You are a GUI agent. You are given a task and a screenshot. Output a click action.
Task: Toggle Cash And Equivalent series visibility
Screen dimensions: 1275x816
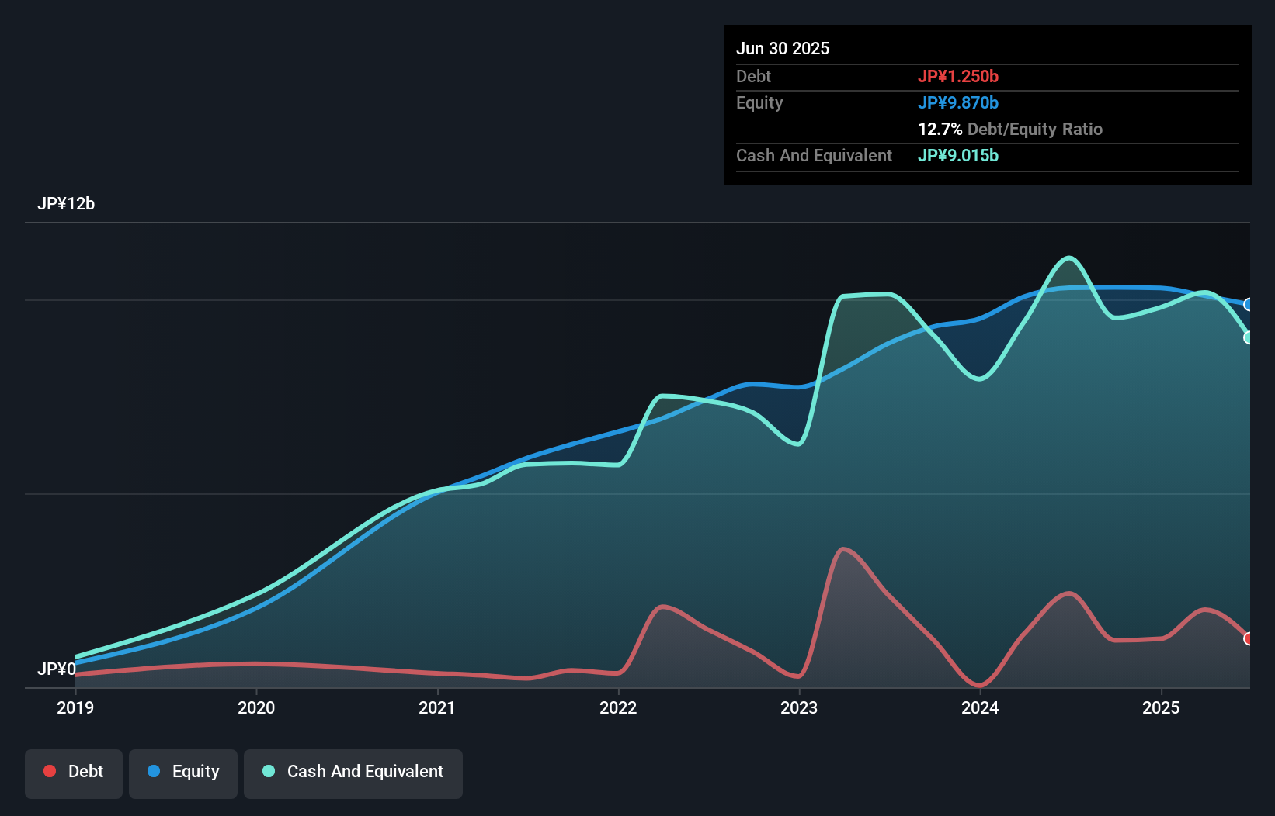click(353, 773)
